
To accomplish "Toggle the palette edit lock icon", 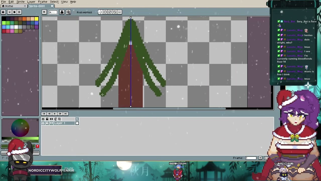I will point(3,12).
